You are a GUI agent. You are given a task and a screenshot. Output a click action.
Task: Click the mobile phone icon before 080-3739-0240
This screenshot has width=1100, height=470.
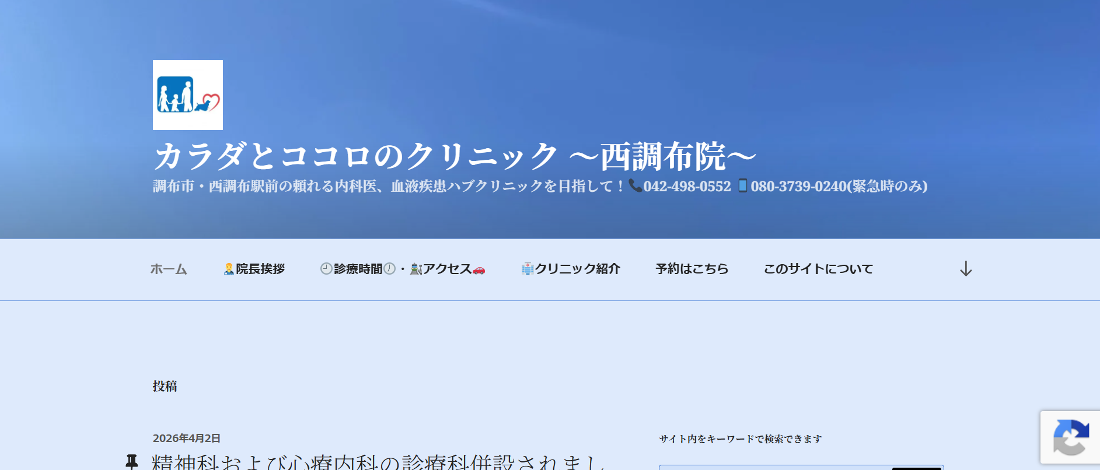point(742,185)
